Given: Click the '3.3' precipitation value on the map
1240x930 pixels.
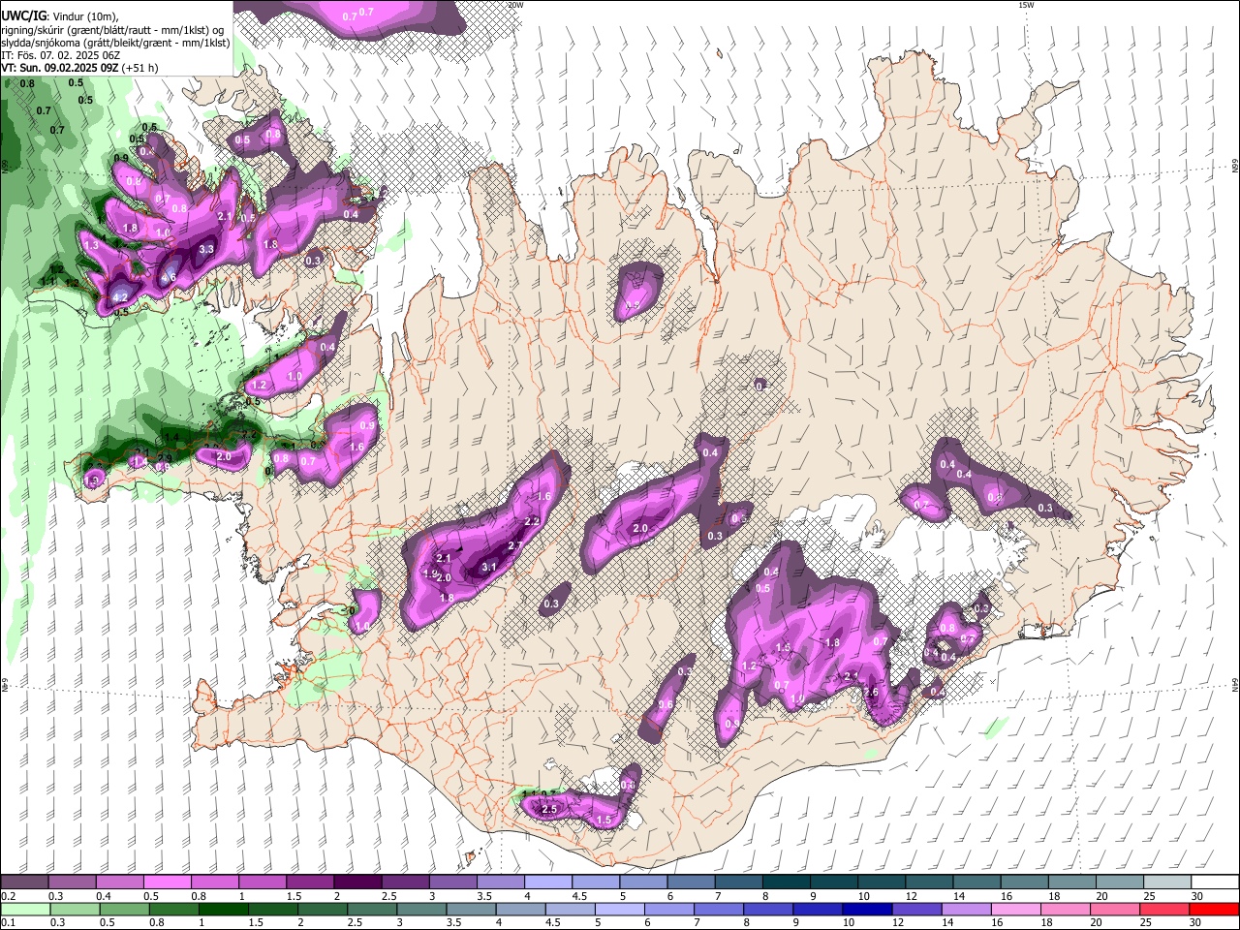Looking at the screenshot, I should (206, 249).
